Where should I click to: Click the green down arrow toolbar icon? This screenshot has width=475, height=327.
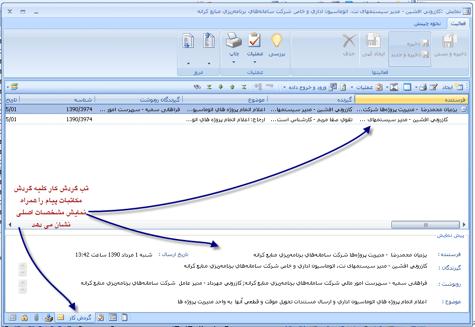coord(220,87)
